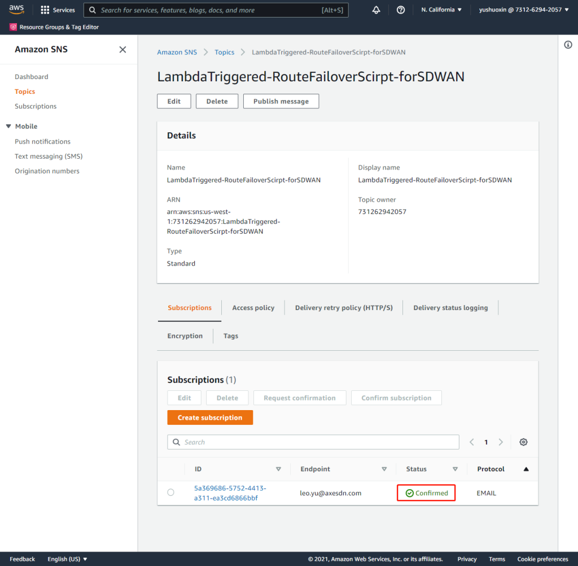
Task: Switch to the Access policy tab
Action: 253,308
